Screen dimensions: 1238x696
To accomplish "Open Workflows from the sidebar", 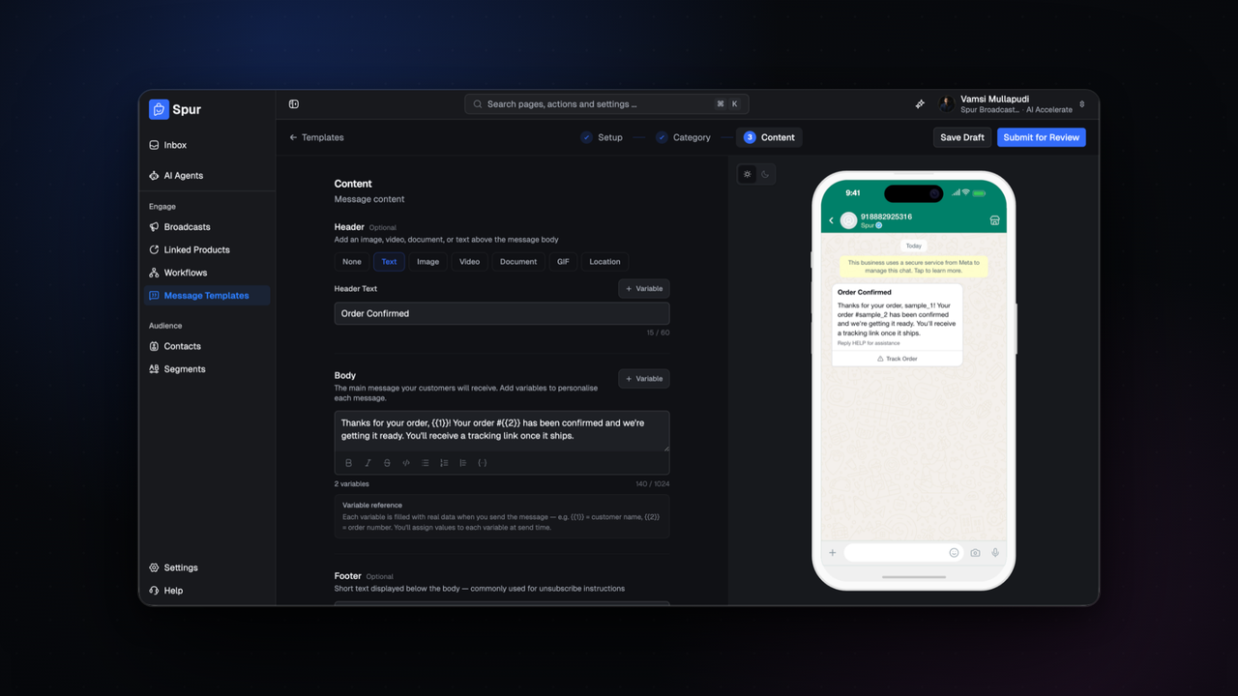I will [x=207, y=273].
